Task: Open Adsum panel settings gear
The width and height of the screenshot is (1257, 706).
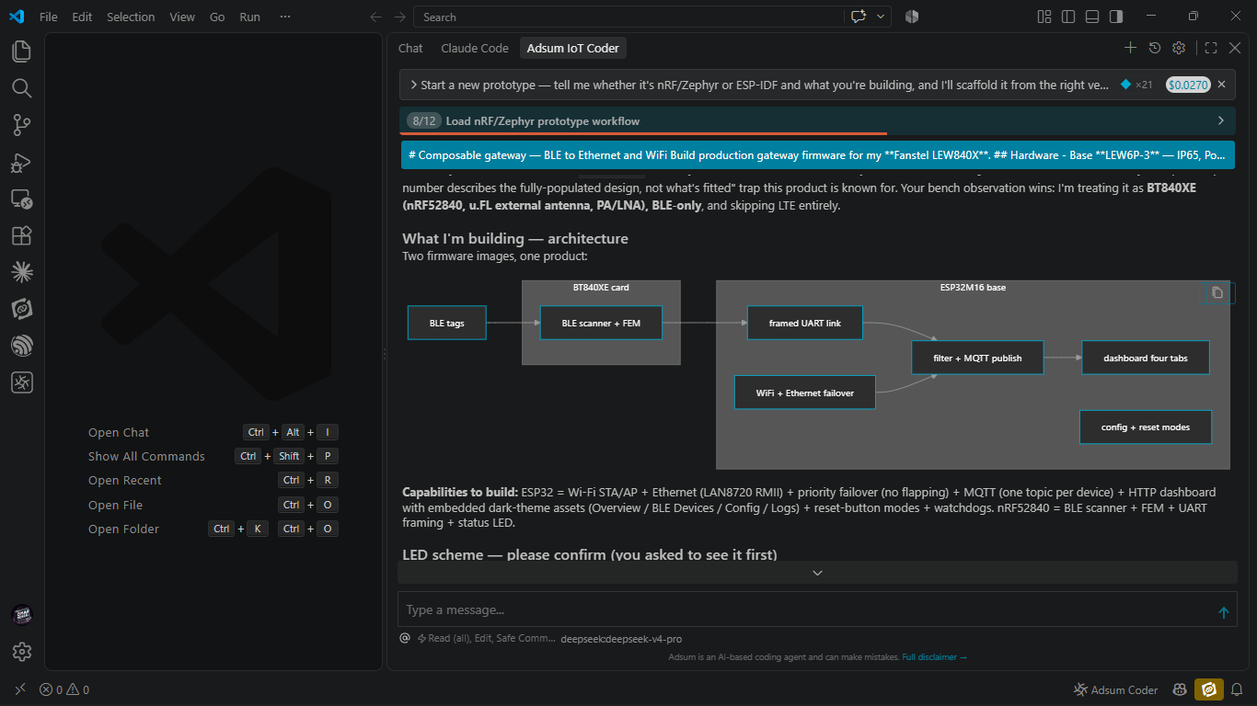Action: [1179, 48]
